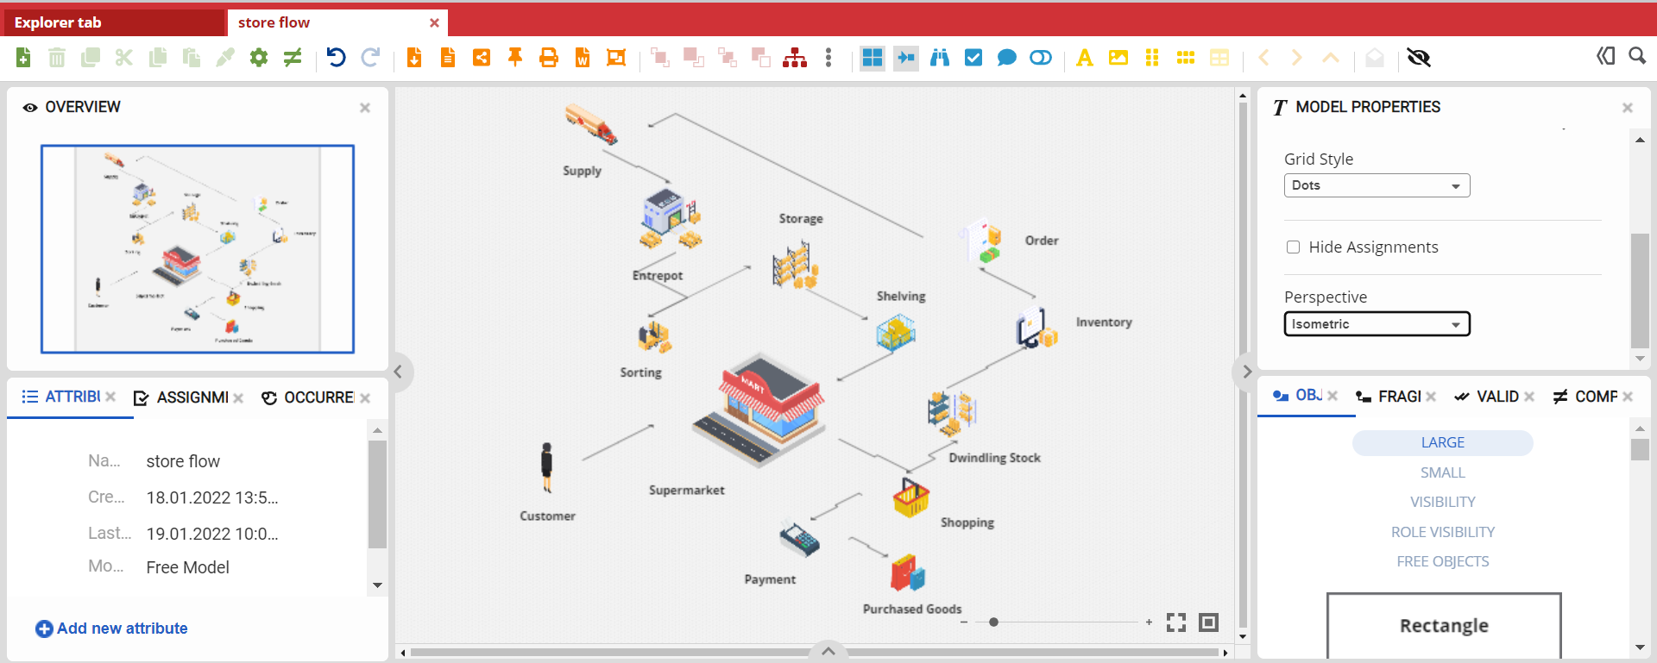Click the blue oval toggle icon
Viewport: 1657px width, 663px height.
coord(1041,58)
